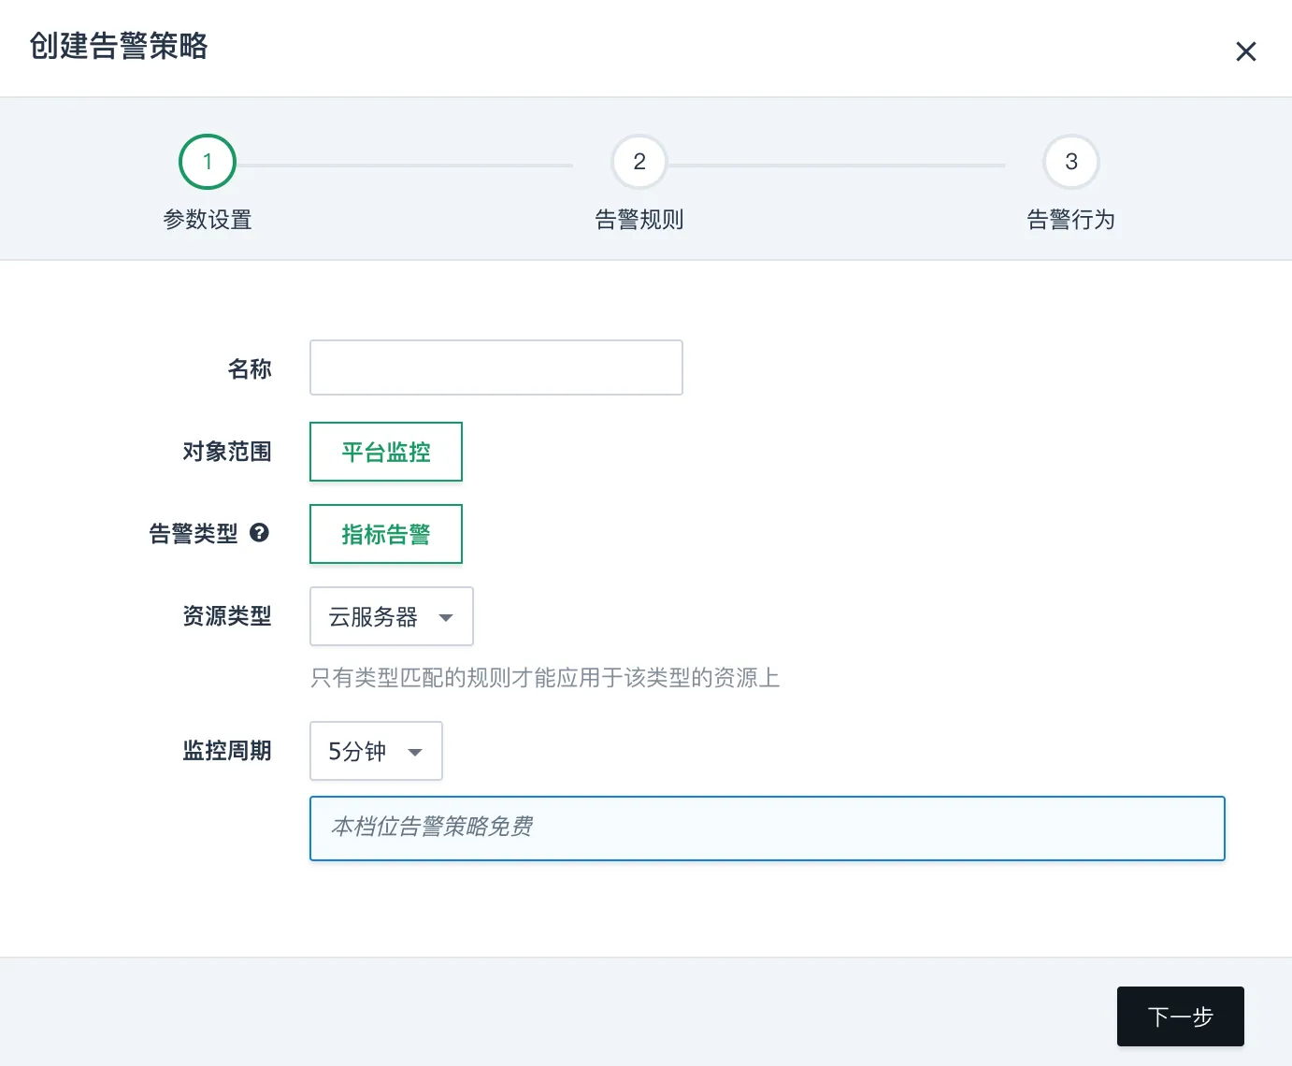Click the 告警类型 field label
This screenshot has width=1292, height=1066.
tap(194, 534)
